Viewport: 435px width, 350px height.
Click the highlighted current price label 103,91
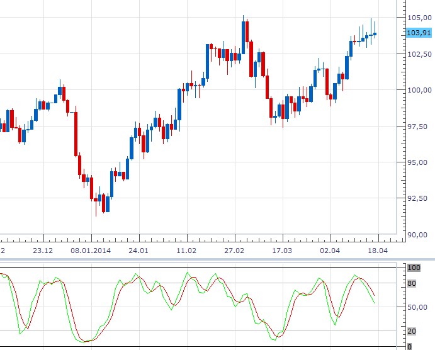tap(419, 33)
